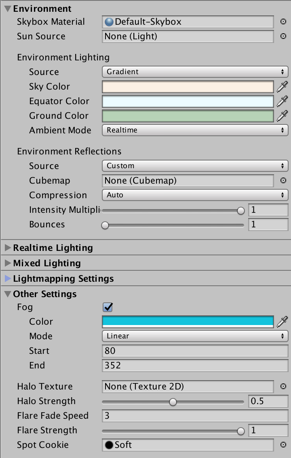Click the Flare Strength value box

[x=268, y=430]
